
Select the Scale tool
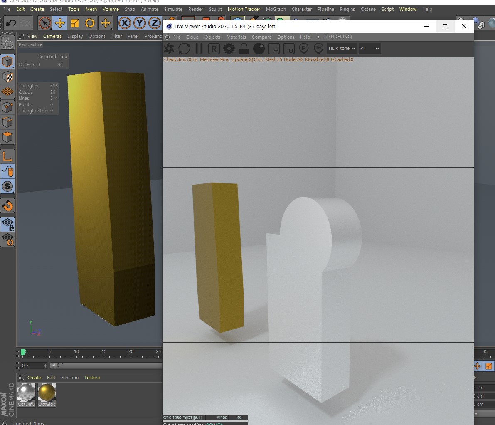click(x=75, y=23)
